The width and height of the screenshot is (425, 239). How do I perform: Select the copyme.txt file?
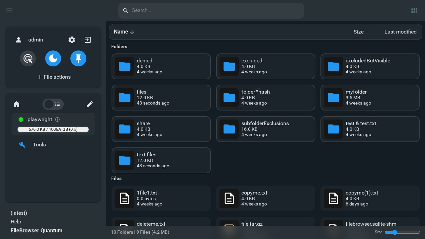click(x=266, y=199)
